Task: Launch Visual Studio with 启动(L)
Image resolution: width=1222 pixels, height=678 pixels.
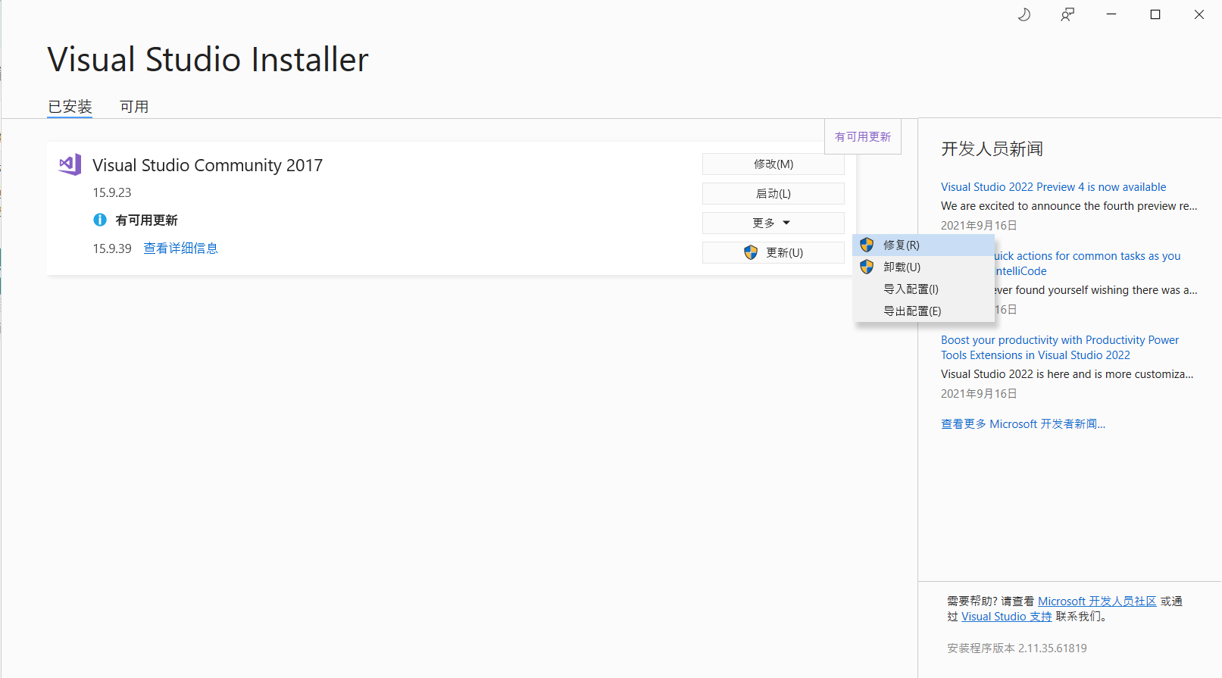Action: pyautogui.click(x=773, y=193)
